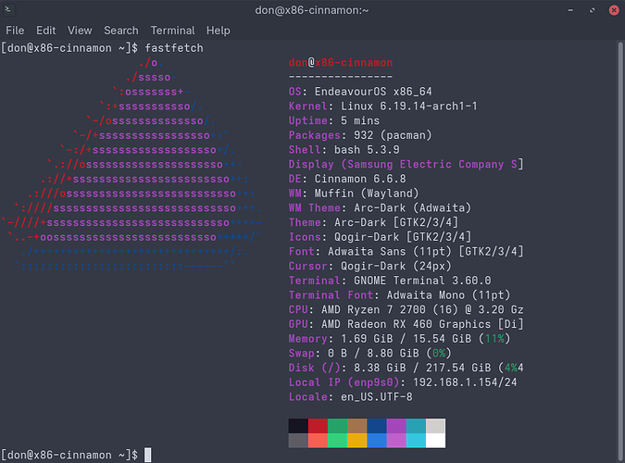This screenshot has width=625, height=463.
Task: Click the white color block
Action: point(435,441)
